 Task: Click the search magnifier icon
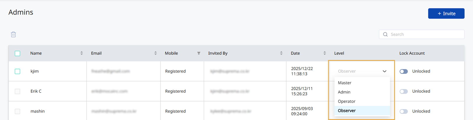point(385,34)
